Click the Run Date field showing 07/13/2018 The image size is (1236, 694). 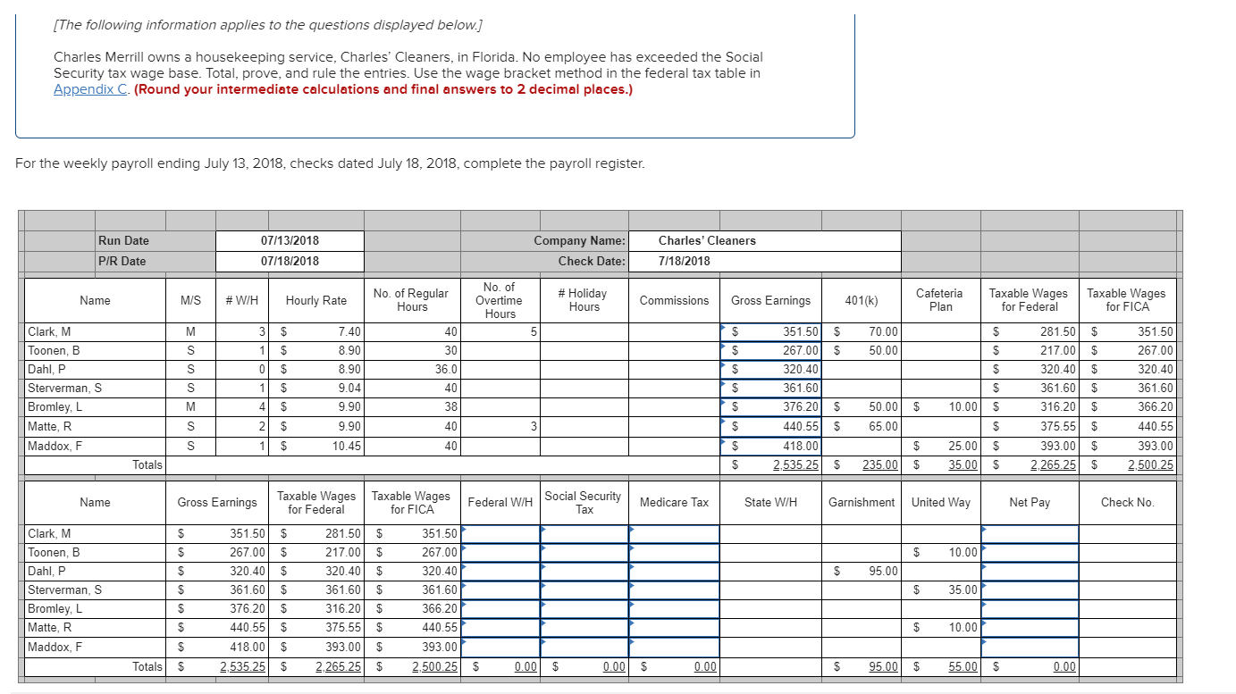coord(289,241)
